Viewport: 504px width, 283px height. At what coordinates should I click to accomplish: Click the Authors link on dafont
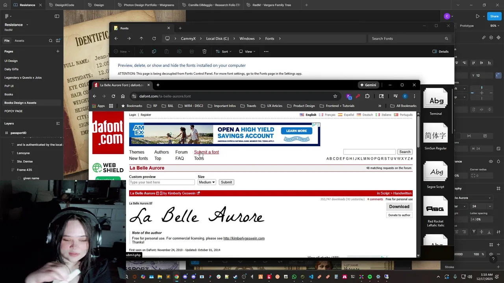pos(161,152)
